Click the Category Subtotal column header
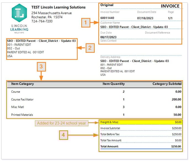190x162 pixels. pyautogui.click(x=167, y=84)
